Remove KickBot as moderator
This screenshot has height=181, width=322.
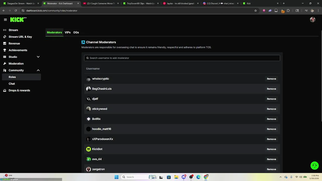click(271, 149)
